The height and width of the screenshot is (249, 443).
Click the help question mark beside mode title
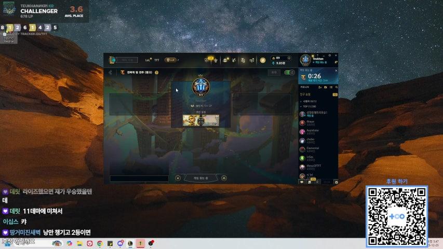[157, 73]
